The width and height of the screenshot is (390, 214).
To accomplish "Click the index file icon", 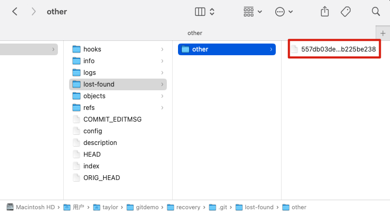I will click(77, 166).
